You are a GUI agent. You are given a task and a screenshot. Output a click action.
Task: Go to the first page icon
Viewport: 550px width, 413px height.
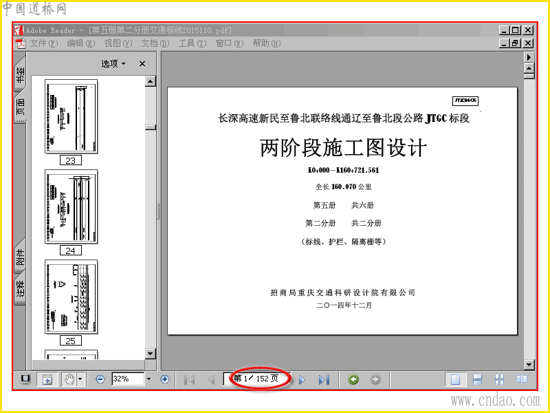coord(190,380)
